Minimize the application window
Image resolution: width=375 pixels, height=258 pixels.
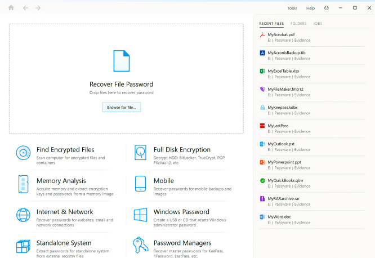pos(340,8)
